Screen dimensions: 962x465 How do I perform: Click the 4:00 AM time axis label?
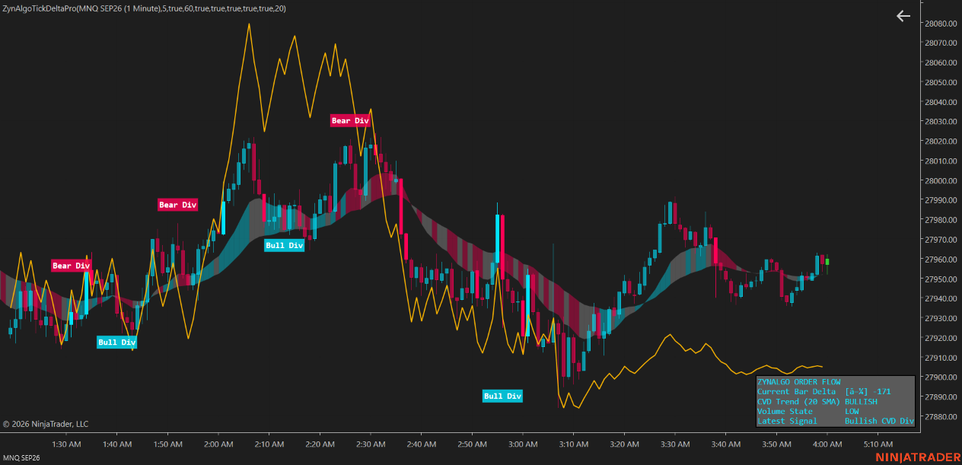pyautogui.click(x=827, y=444)
